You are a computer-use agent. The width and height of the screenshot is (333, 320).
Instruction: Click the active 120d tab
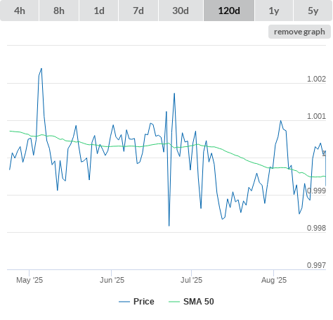coord(229,11)
